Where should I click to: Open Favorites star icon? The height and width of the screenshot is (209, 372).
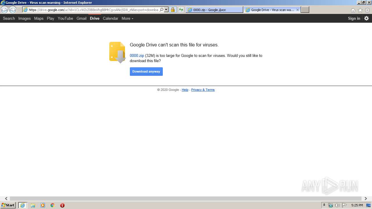point(360,10)
